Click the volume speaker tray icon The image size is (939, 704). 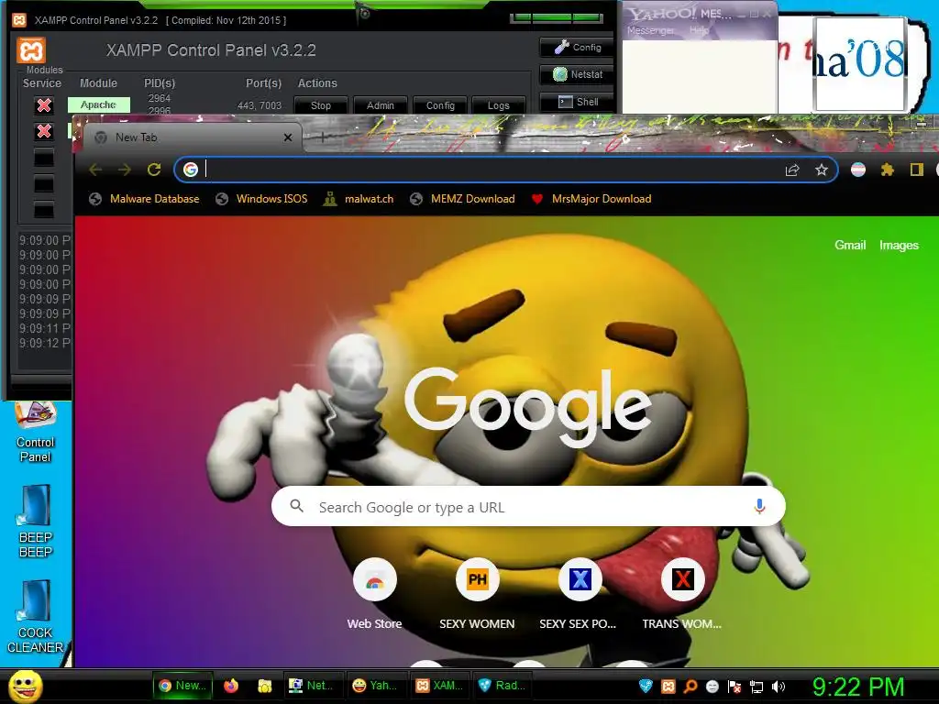point(778,686)
